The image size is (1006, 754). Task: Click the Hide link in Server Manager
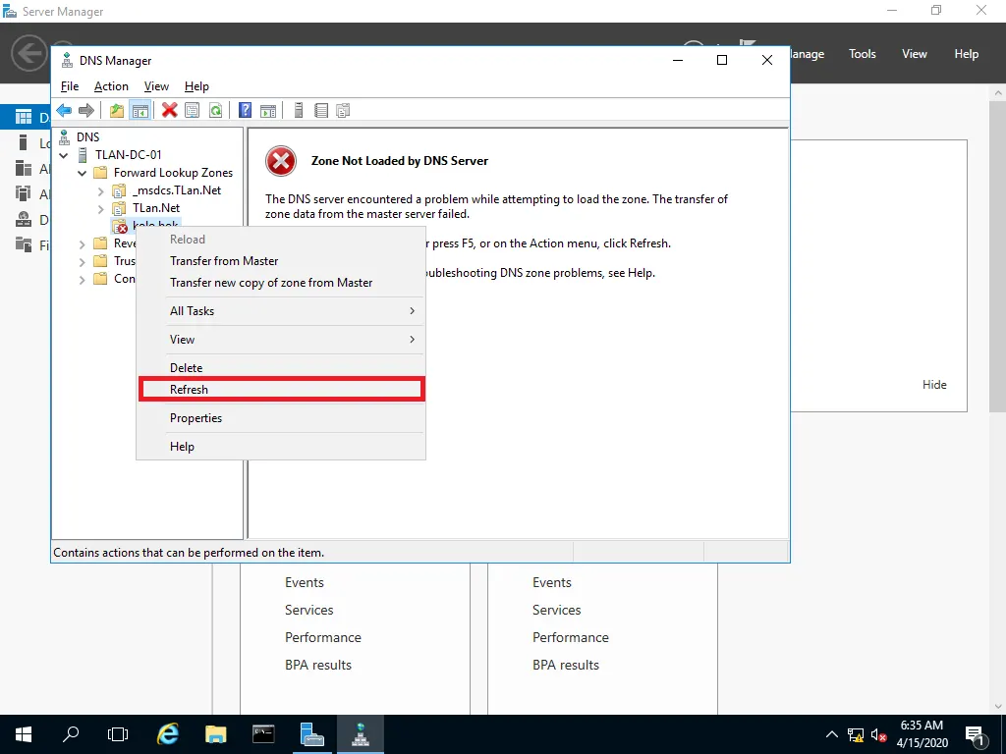point(934,385)
